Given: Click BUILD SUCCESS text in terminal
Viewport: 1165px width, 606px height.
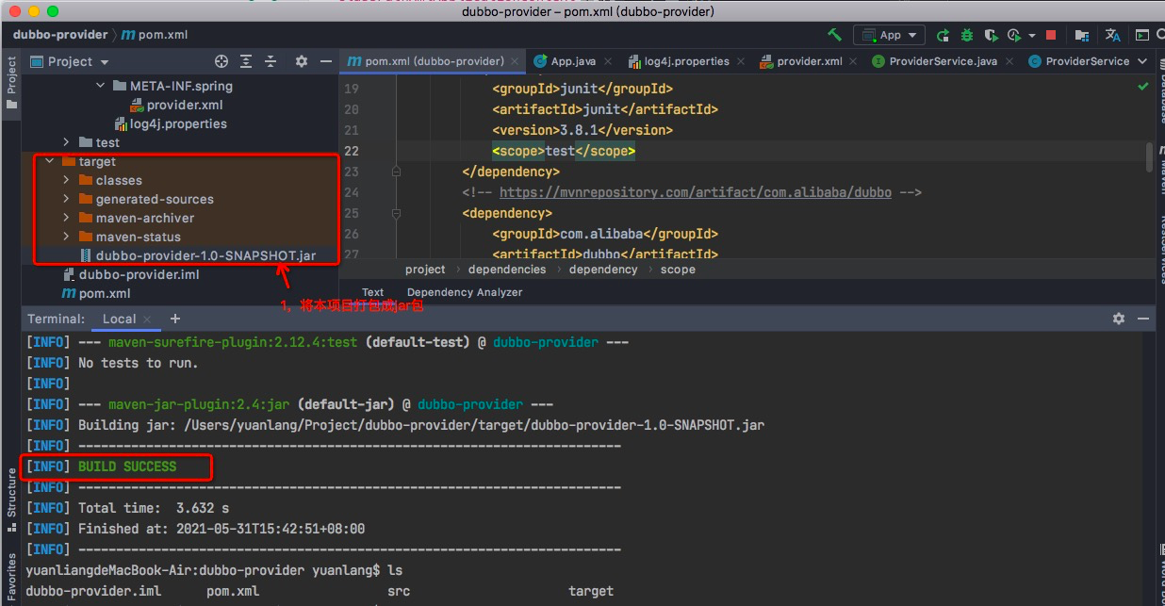Looking at the screenshot, I should [127, 467].
